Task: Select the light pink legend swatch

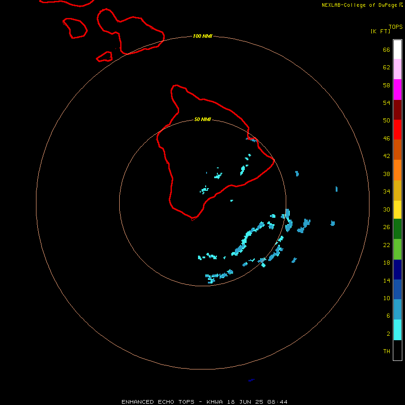Action: 397,69
